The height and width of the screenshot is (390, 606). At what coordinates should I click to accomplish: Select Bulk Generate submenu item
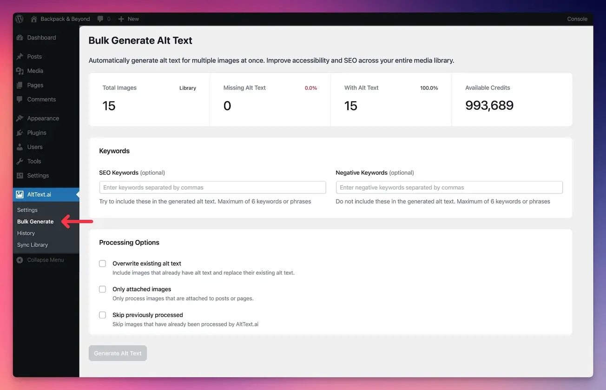(x=35, y=222)
